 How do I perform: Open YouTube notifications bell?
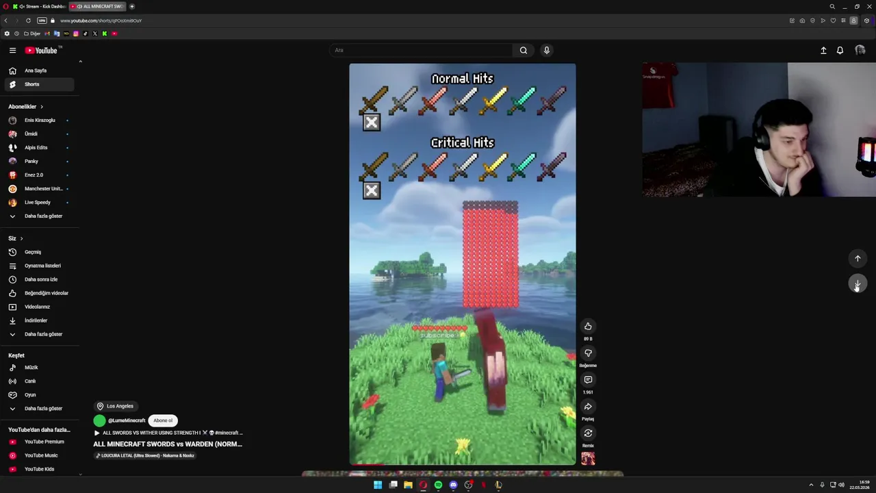[x=840, y=50]
